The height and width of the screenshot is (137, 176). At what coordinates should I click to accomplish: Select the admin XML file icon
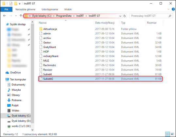41,34
